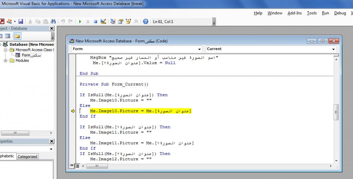Open toolbar options arrow after Ln 61
This screenshot has height=179, width=353.
[214, 23]
